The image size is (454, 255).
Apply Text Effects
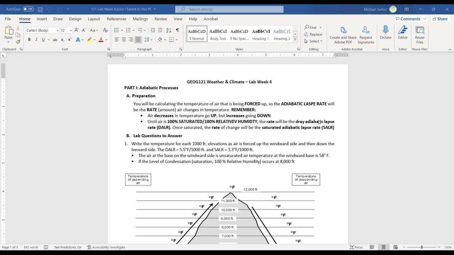click(x=78, y=40)
